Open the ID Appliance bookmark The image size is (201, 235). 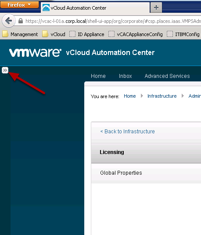tap(87, 34)
